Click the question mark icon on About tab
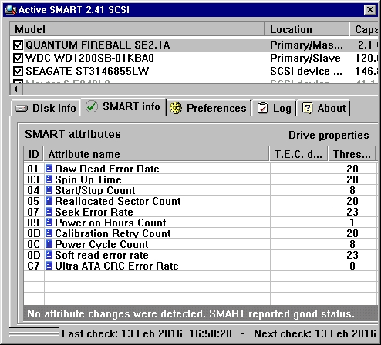Image resolution: width=381 pixels, height=345 pixels. pyautogui.click(x=307, y=108)
